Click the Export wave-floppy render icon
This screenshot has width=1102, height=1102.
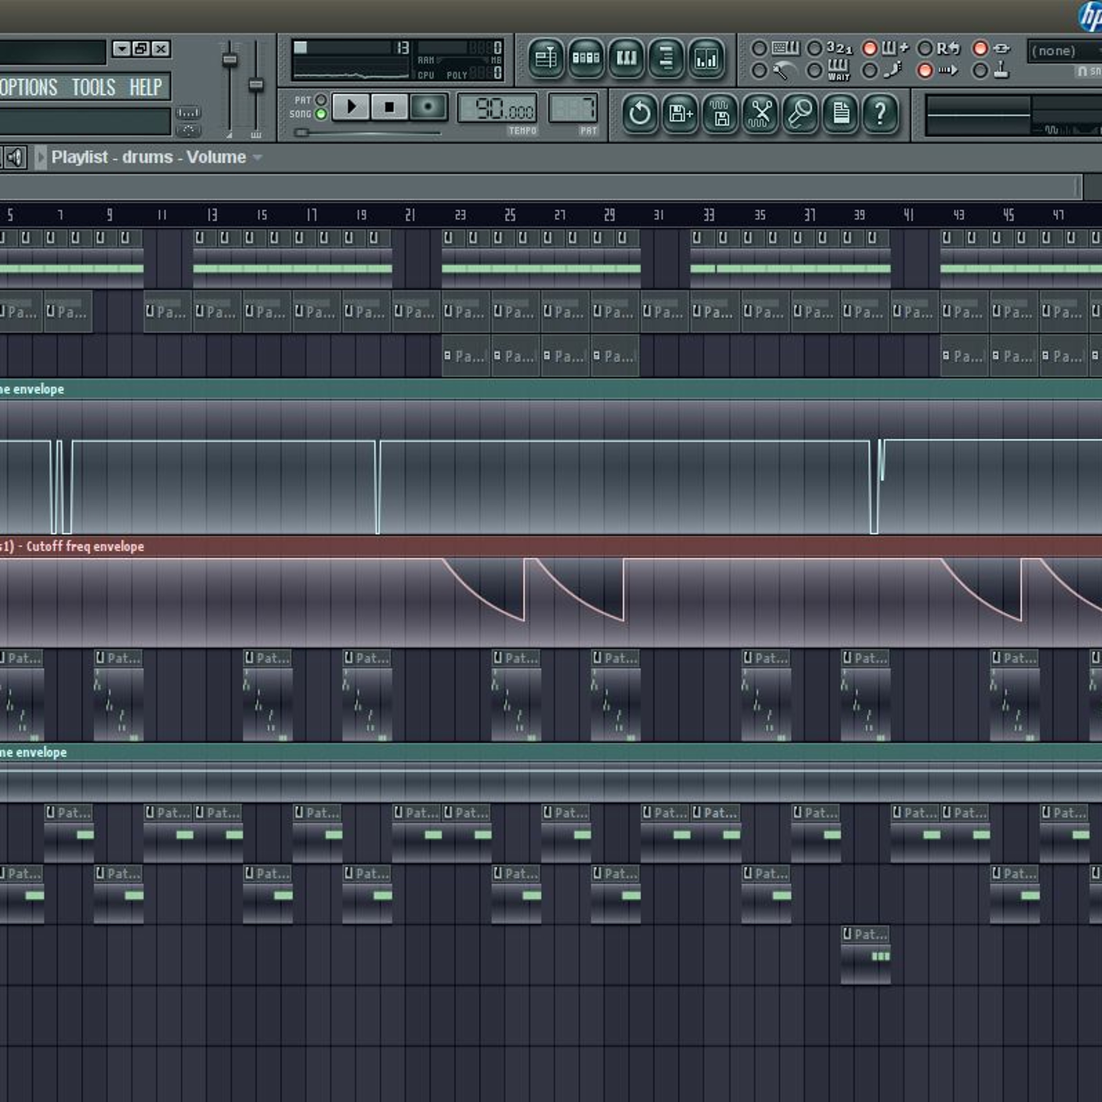(x=720, y=114)
